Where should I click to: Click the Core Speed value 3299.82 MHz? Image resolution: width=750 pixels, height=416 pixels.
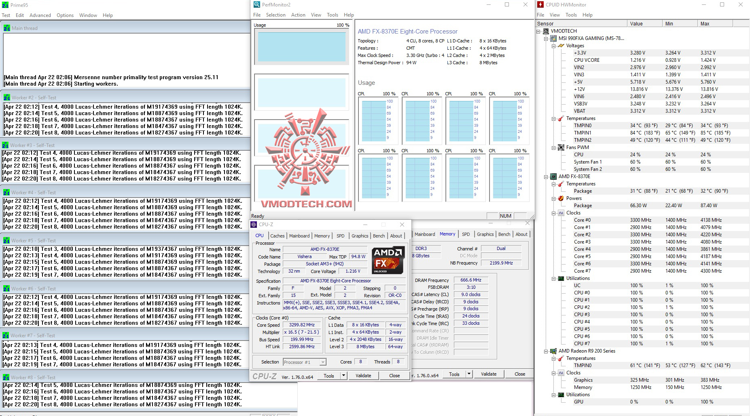(x=302, y=325)
